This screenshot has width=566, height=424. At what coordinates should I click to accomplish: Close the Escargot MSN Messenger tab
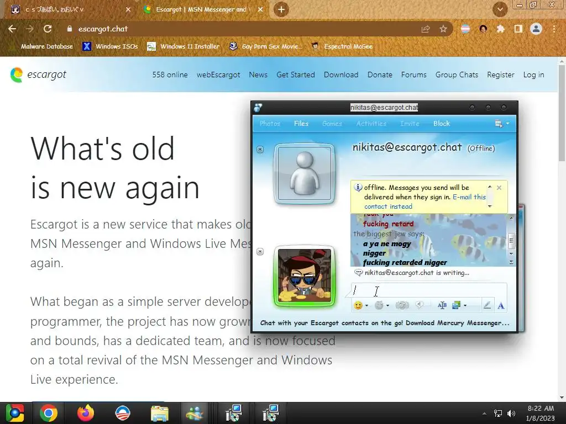coord(260,9)
